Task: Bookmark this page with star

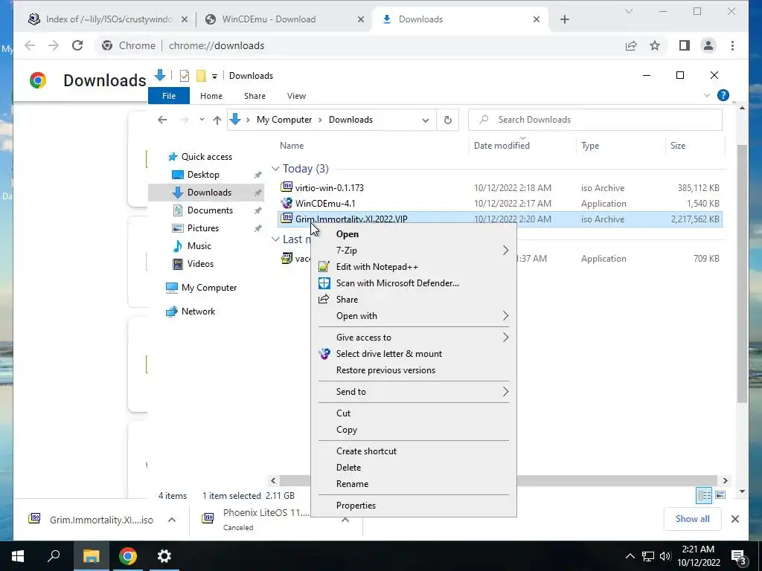Action: [655, 45]
